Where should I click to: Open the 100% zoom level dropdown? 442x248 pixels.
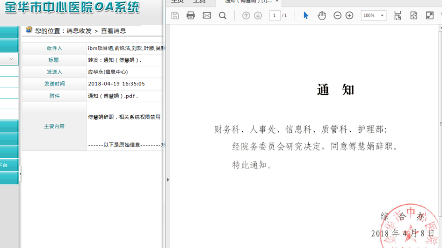374,15
